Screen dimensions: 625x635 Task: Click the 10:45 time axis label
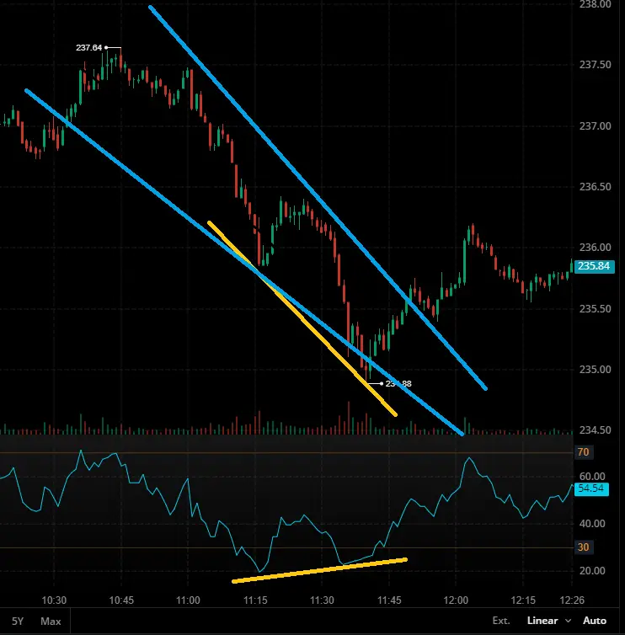[121, 600]
